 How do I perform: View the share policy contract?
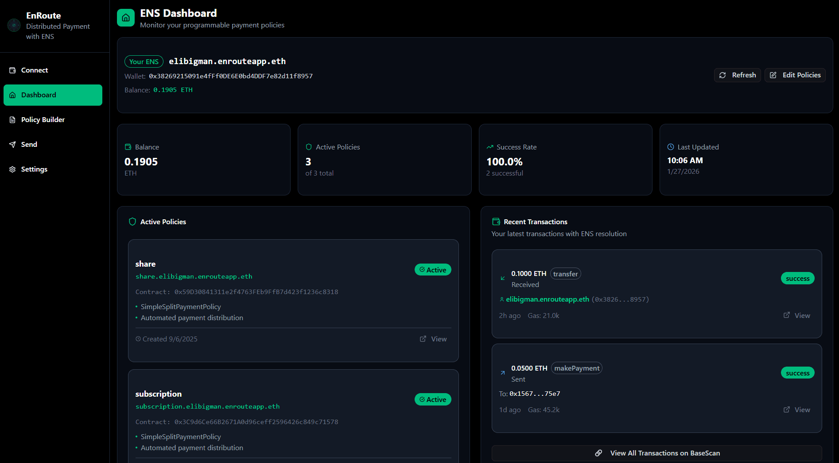click(x=433, y=339)
